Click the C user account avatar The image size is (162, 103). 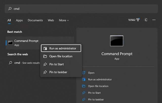[x=146, y=20]
